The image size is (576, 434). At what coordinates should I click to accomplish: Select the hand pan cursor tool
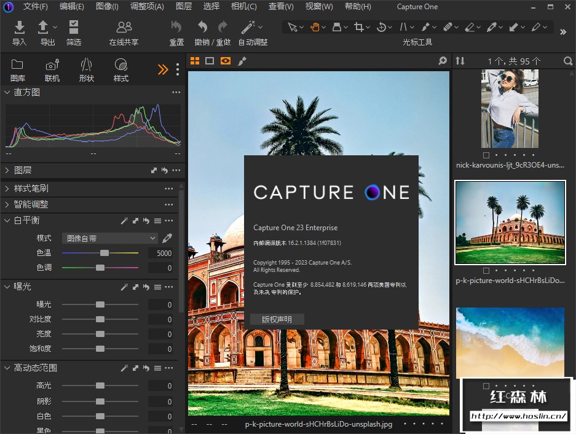point(315,27)
